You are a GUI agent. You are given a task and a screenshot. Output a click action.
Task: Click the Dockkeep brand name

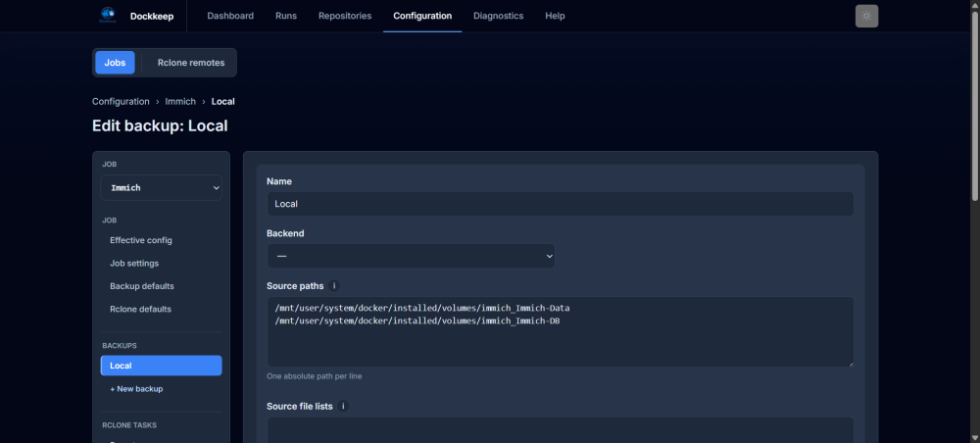coord(150,16)
